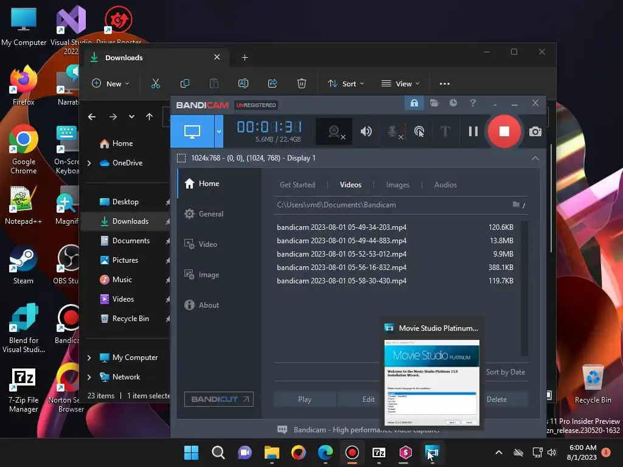
Task: Click Cut icon in Downloads toolbar
Action: coord(155,84)
